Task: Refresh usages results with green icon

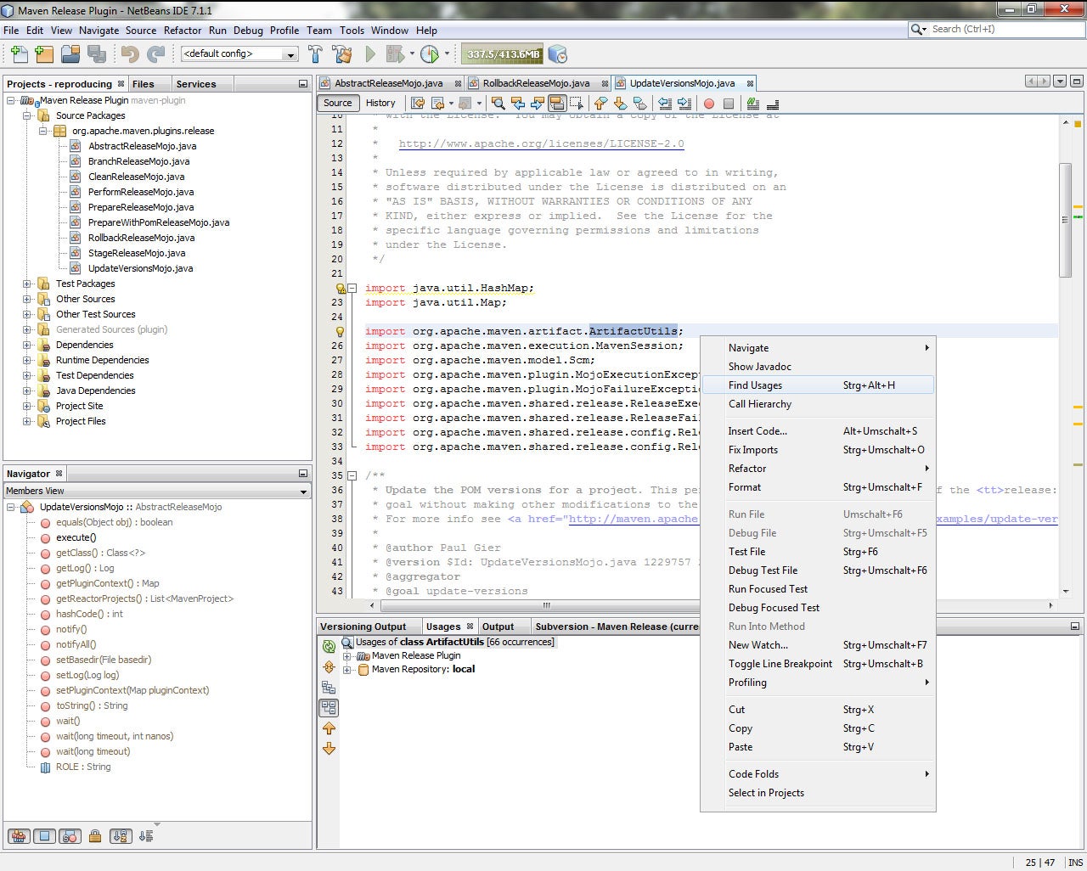Action: (329, 646)
